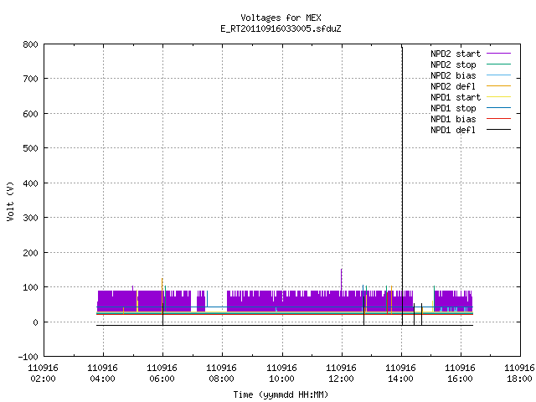Click the 'NPD2 start' legend label

click(456, 54)
